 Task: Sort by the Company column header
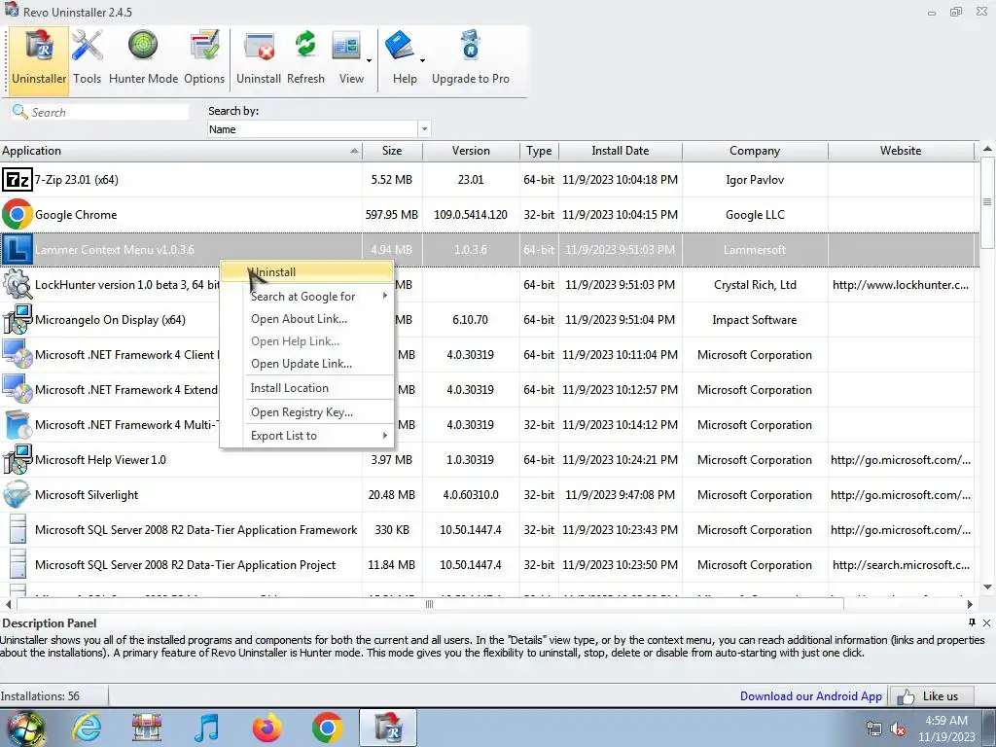pyautogui.click(x=755, y=151)
